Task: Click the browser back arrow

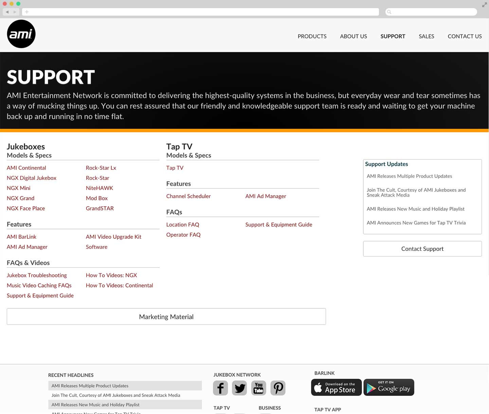Action: (7, 12)
